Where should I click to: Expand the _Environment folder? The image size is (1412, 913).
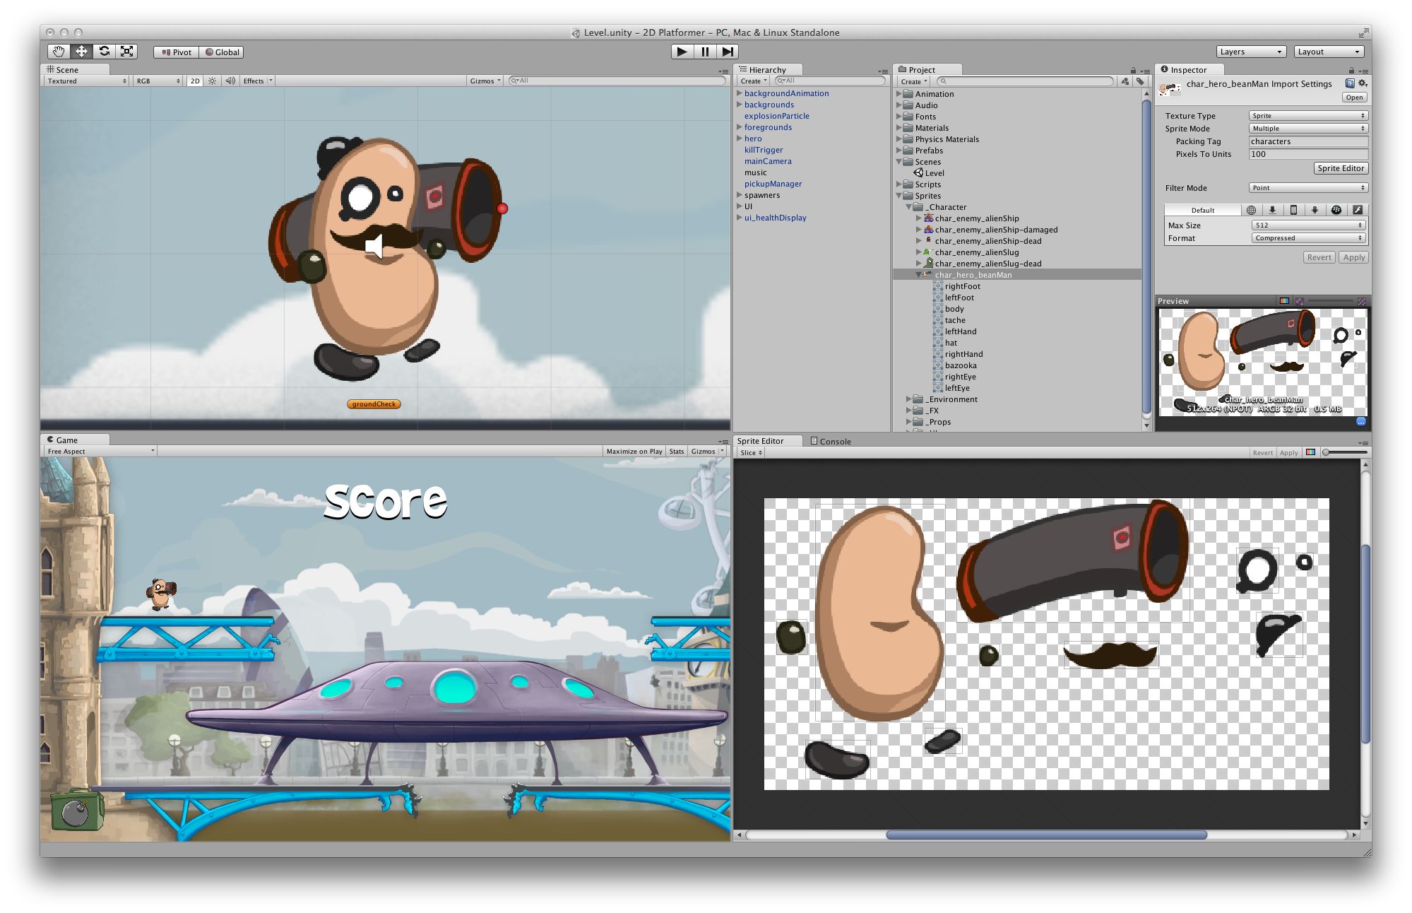click(x=909, y=399)
